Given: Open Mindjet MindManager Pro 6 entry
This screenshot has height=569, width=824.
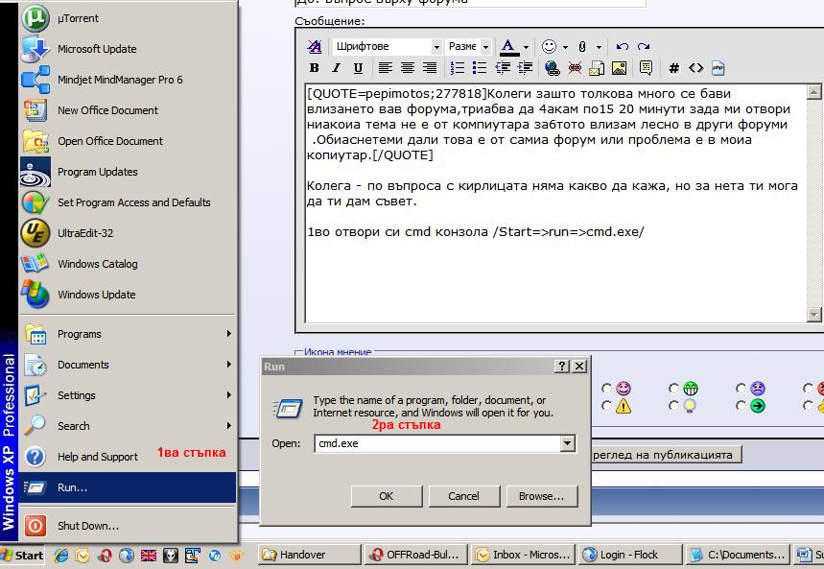Looking at the screenshot, I should point(128,80).
